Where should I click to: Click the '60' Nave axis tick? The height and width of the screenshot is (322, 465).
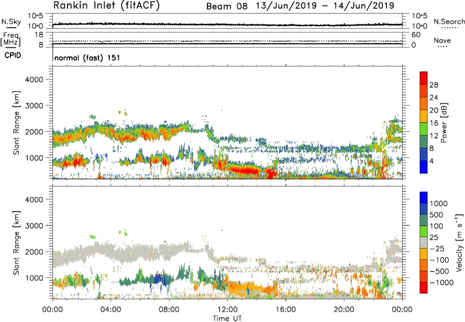point(416,35)
